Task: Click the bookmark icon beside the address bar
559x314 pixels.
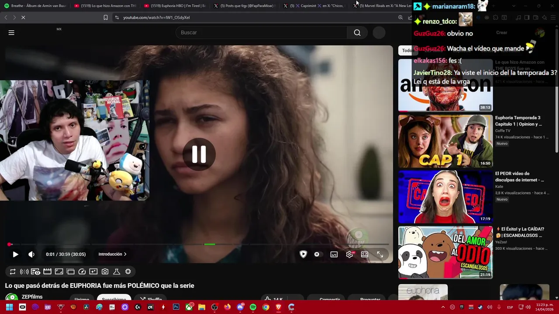Action: pyautogui.click(x=106, y=17)
